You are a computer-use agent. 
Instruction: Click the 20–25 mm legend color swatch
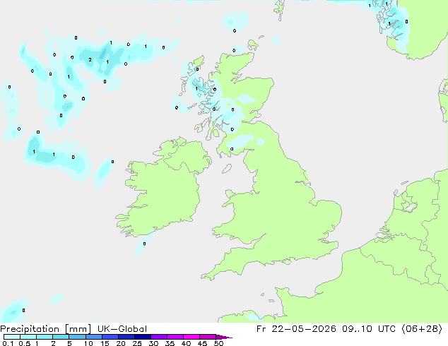click(x=126, y=337)
